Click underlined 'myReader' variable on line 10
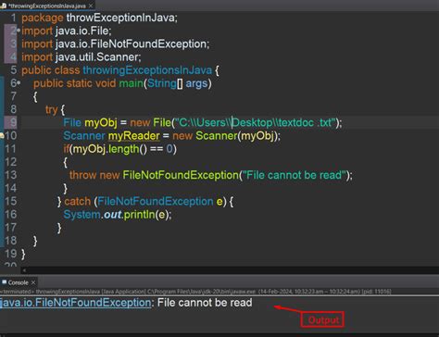 (x=134, y=136)
